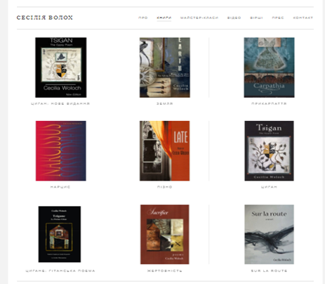Click the ЦИГАНЕ: ГІТАНСЬКА ПОЕМА caption
The width and height of the screenshot is (325, 284).
click(x=60, y=271)
